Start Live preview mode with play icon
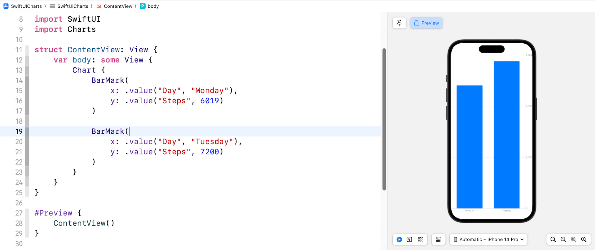This screenshot has width=595, height=250. 399,239
